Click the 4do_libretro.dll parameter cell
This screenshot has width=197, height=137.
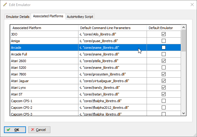pos(113,34)
